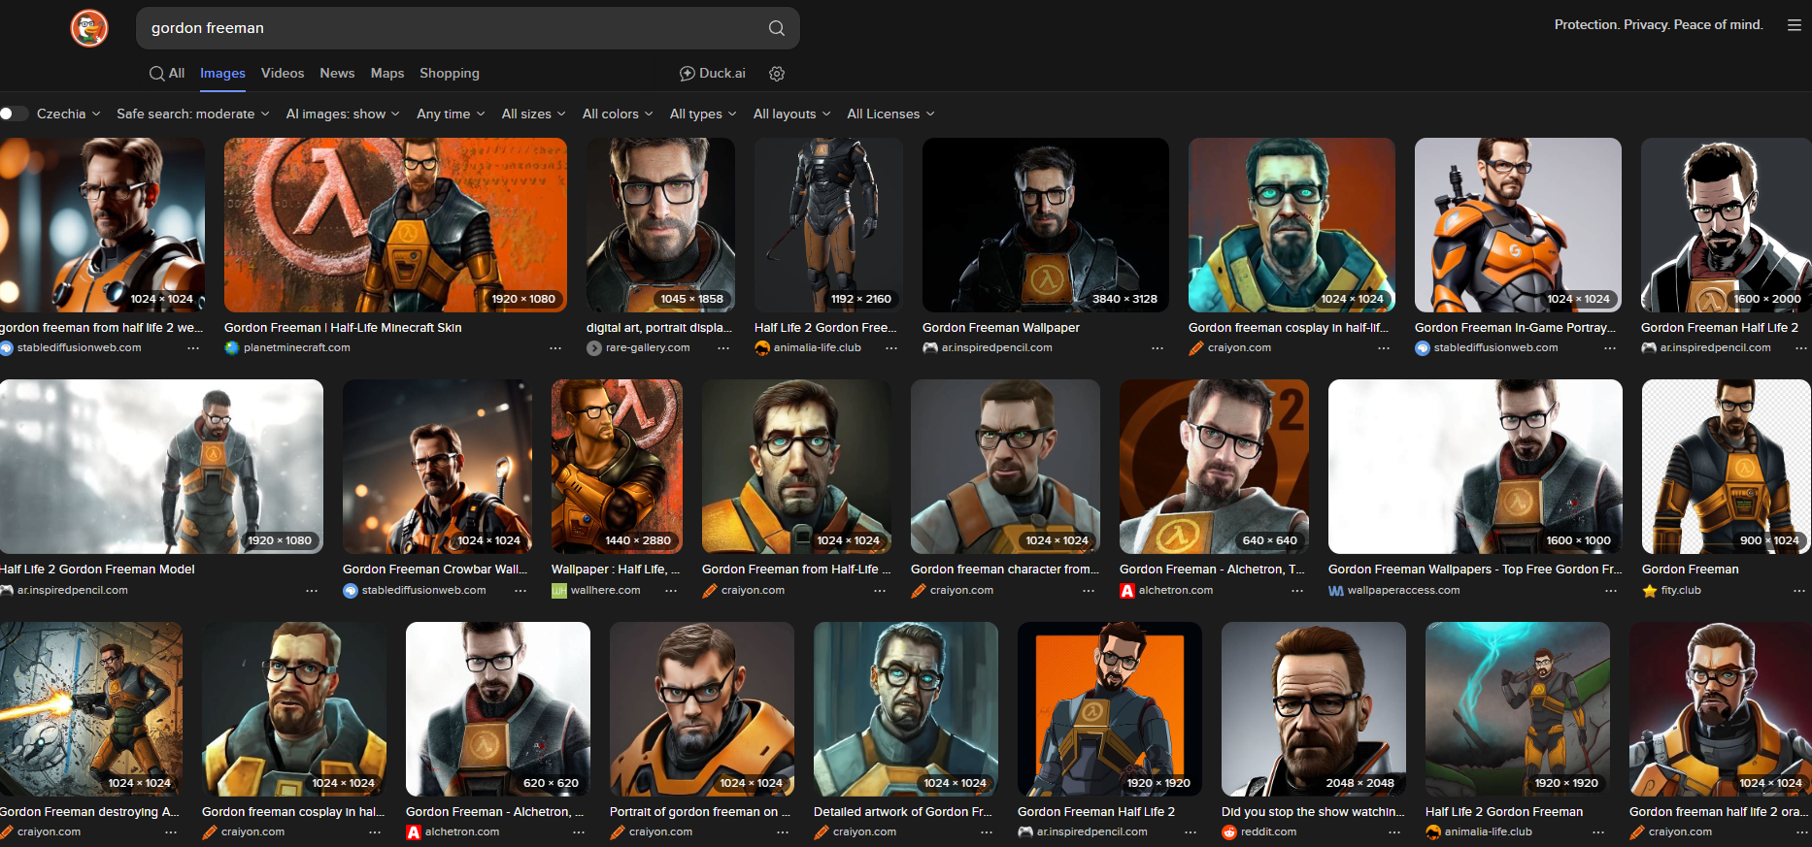Viewport: 1812px width, 847px height.
Task: Switch to the Shopping tab
Action: [450, 74]
